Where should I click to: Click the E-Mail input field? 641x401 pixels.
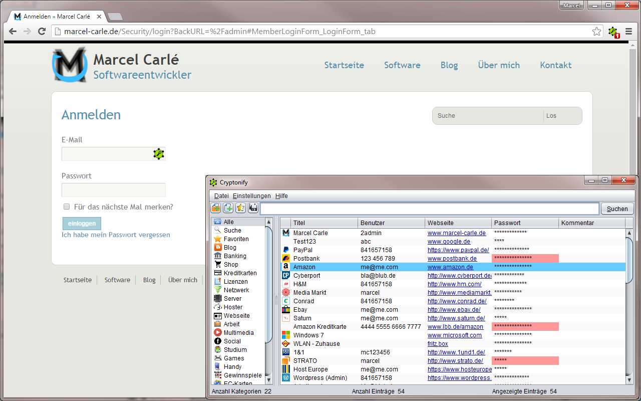tap(113, 154)
